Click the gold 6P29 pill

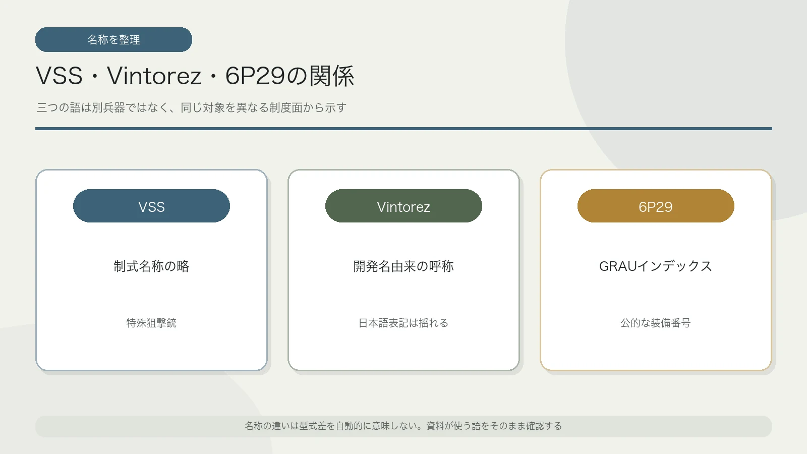[x=656, y=206]
